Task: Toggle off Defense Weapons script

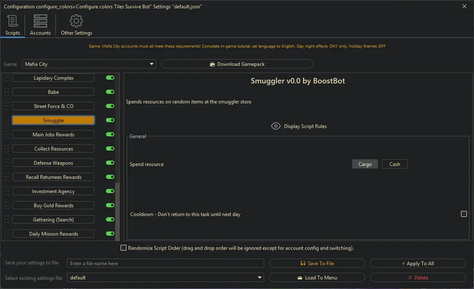Action: [110, 163]
